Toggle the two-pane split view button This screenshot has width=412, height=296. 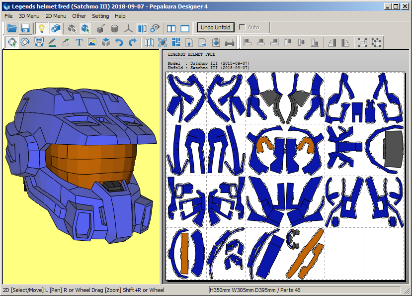(x=171, y=28)
